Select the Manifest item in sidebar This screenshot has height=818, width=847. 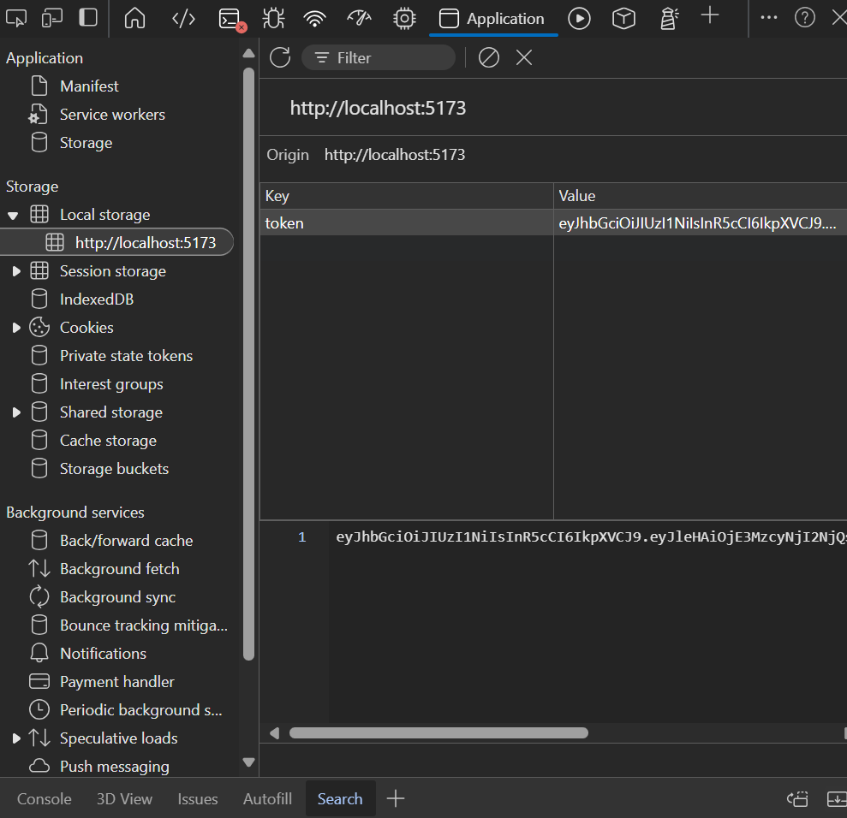89,86
